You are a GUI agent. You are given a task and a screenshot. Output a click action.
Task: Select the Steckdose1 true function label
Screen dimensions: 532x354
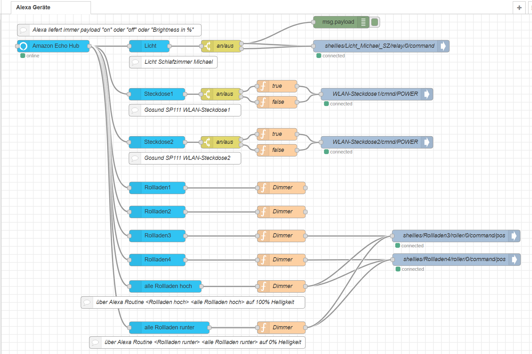coord(277,86)
